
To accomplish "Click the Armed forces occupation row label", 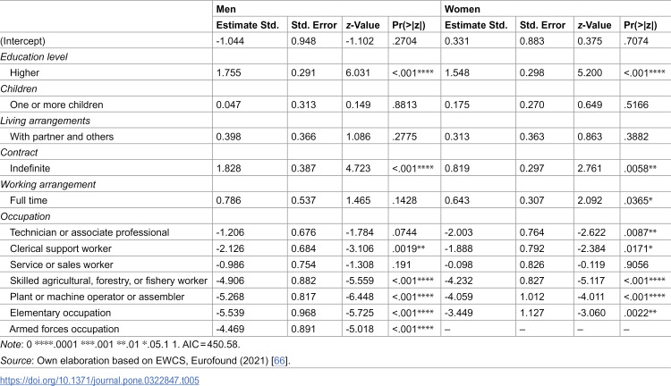I will pos(64,329).
